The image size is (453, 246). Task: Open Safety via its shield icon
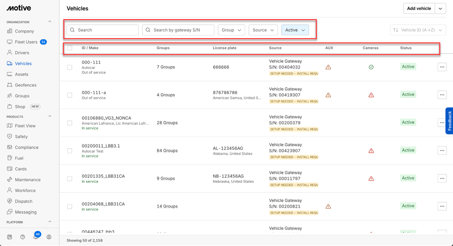(10, 137)
